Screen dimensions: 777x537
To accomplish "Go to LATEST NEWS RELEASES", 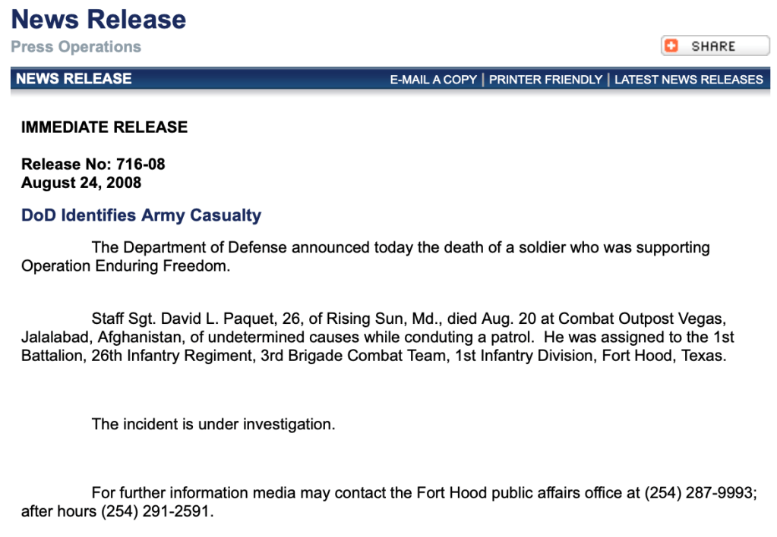I will (x=688, y=80).
